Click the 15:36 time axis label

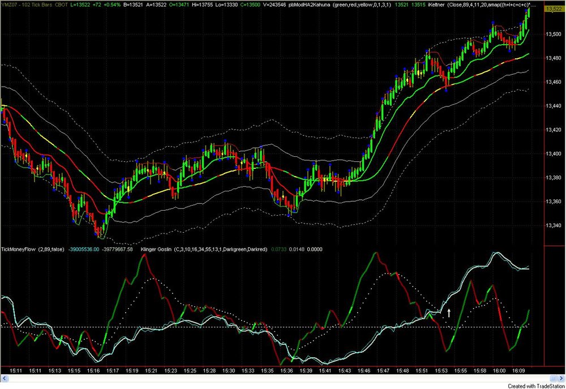(286, 370)
